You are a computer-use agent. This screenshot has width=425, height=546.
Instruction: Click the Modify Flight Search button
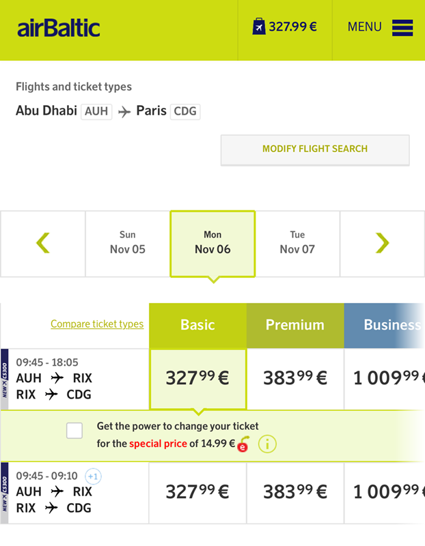315,149
